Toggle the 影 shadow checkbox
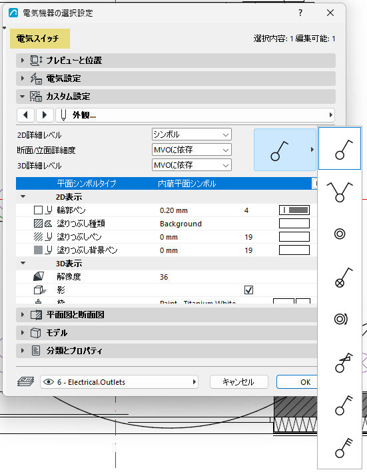367x472 pixels. pos(248,290)
